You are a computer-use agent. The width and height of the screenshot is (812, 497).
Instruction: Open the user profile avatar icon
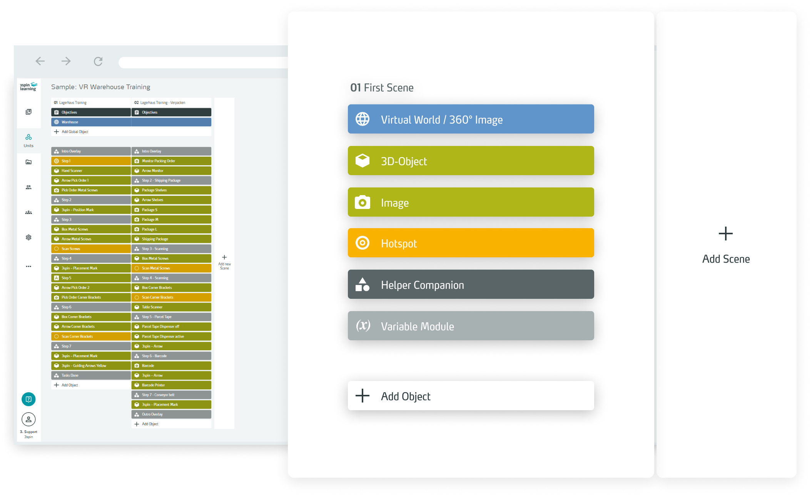pyautogui.click(x=28, y=419)
